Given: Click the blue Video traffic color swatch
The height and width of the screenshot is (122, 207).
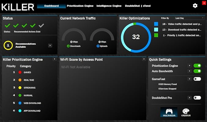Looking at the screenshot, I should click(156, 24).
